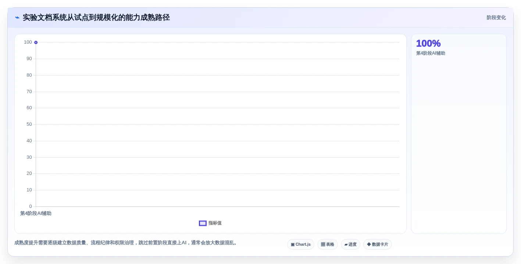
Task: Click the y-axis tick label 0
Action: click(31, 206)
